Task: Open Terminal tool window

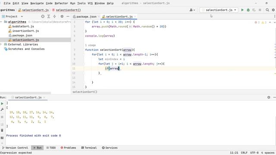Action: [x=89, y=148]
